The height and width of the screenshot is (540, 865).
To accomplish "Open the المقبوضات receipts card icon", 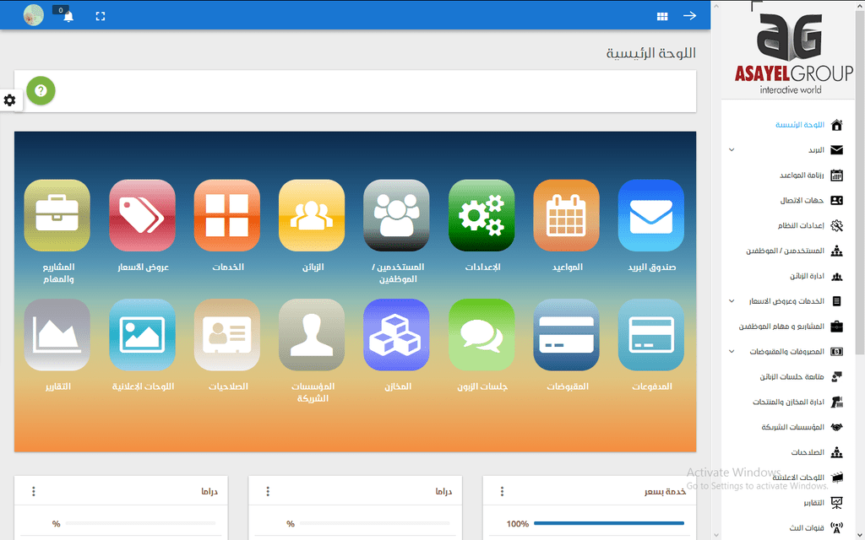I will coord(566,335).
